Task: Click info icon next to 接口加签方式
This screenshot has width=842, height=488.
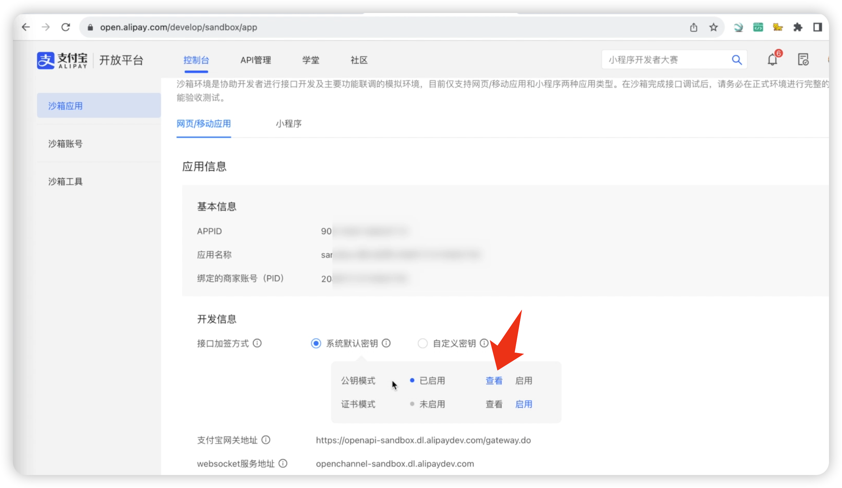Action: tap(257, 343)
